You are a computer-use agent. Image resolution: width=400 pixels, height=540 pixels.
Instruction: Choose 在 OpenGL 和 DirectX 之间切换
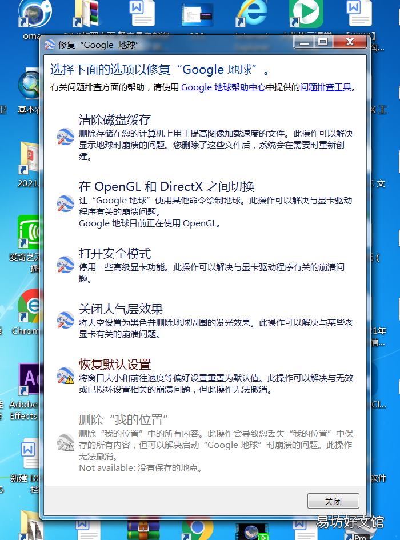point(166,187)
